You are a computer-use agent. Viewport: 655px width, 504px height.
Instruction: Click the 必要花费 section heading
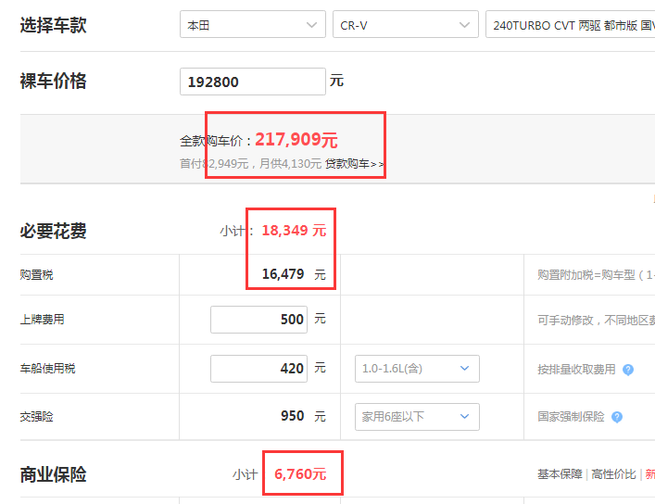click(54, 231)
